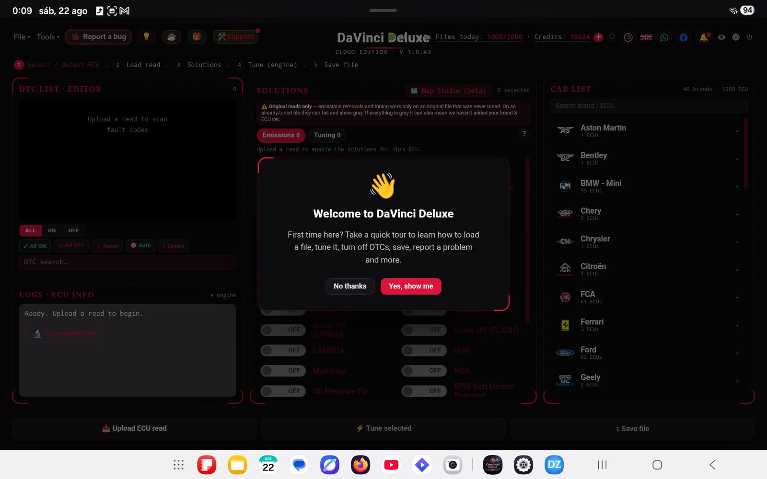
Task: Open the gift box icon
Action: coord(197,37)
